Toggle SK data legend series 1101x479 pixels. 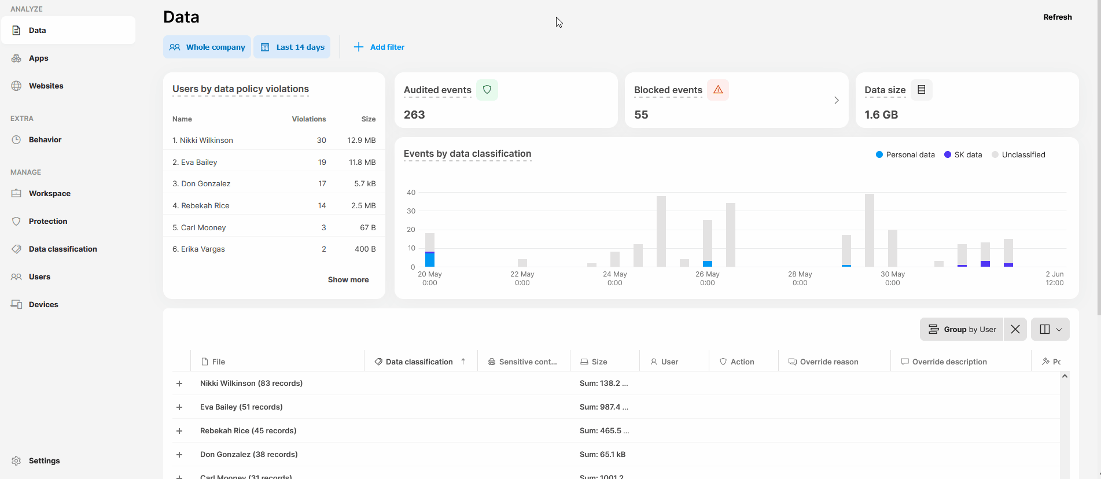pos(963,154)
